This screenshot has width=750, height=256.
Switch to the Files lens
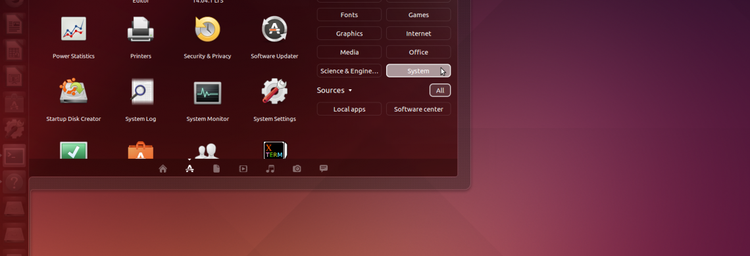click(216, 169)
